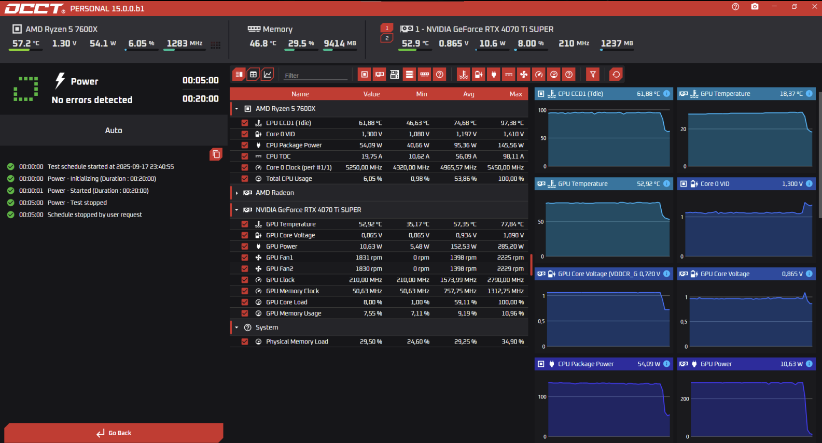Click the Auto schedule bar
822x443 pixels.
tap(114, 131)
